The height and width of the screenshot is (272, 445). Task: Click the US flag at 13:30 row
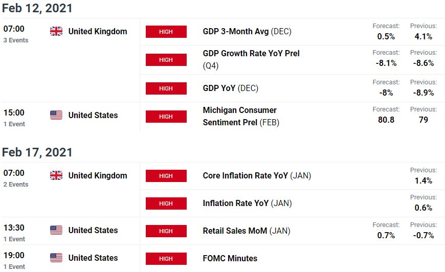(56, 230)
